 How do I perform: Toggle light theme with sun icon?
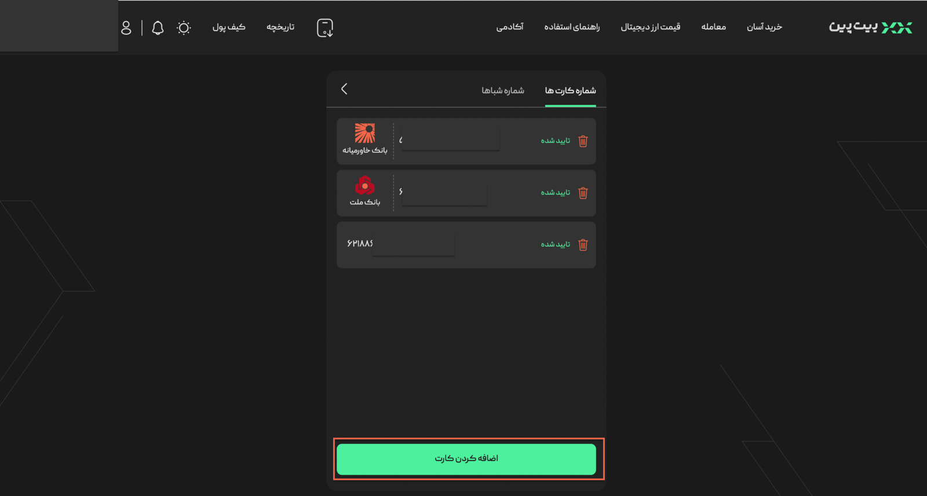pos(184,28)
